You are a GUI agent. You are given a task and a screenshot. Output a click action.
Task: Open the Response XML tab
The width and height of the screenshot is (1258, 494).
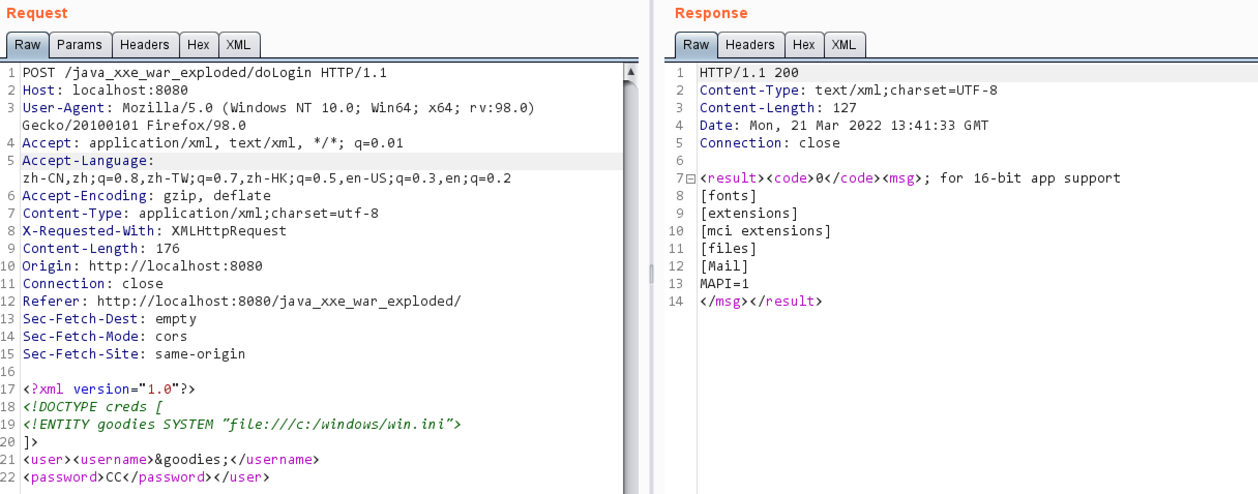[844, 45]
